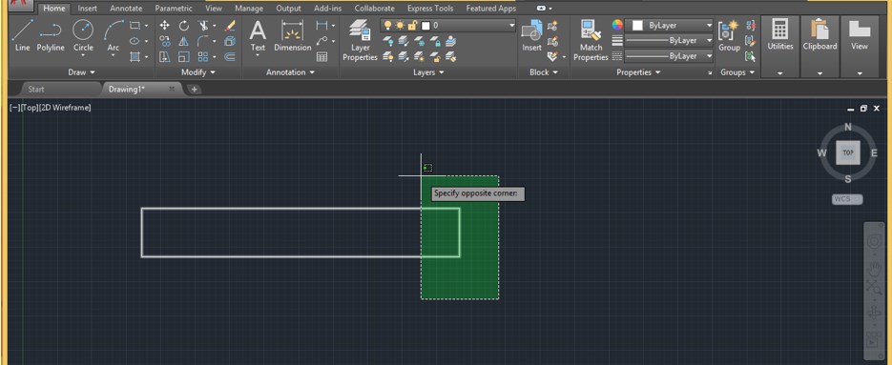Toggle layer 0 freeze sun icon
Viewport: 892px width, 365px height.
[x=401, y=26]
